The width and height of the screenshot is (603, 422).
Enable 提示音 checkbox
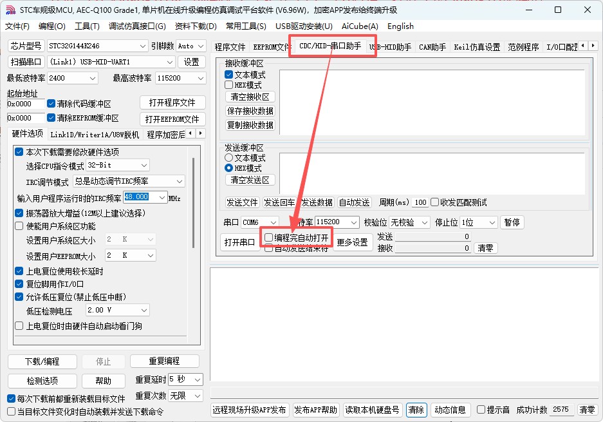coord(481,410)
